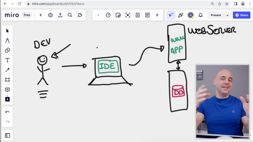Search the board with magnifier

pos(70,15)
